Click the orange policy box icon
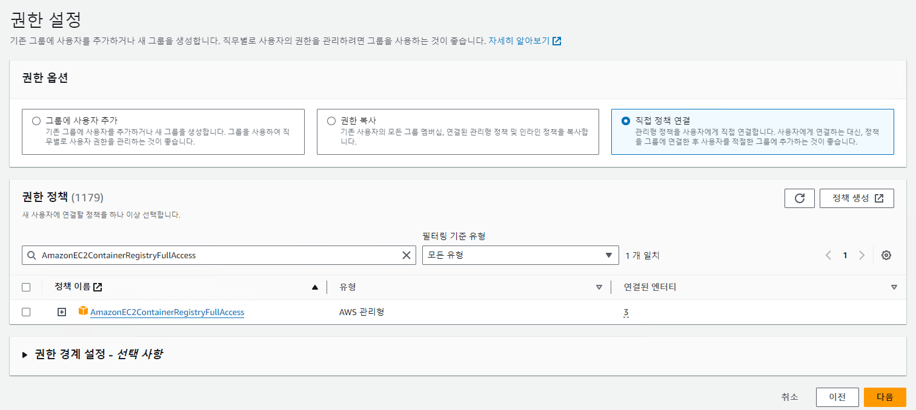 coord(83,311)
